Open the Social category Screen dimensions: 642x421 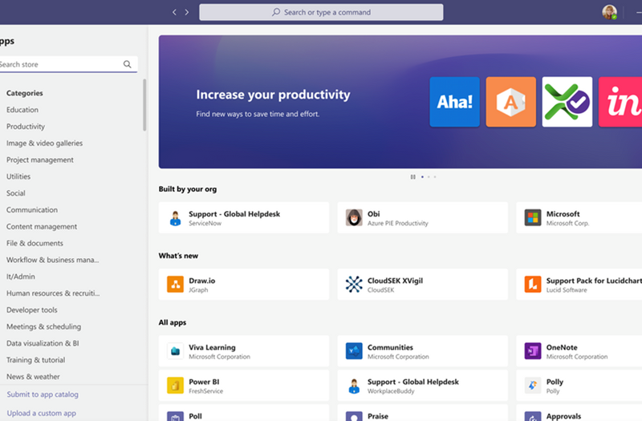16,193
